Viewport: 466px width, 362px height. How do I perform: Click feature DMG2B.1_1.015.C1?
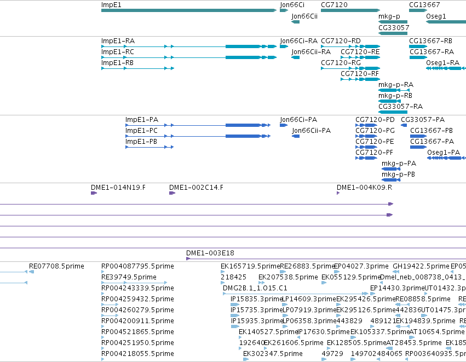tap(255, 288)
